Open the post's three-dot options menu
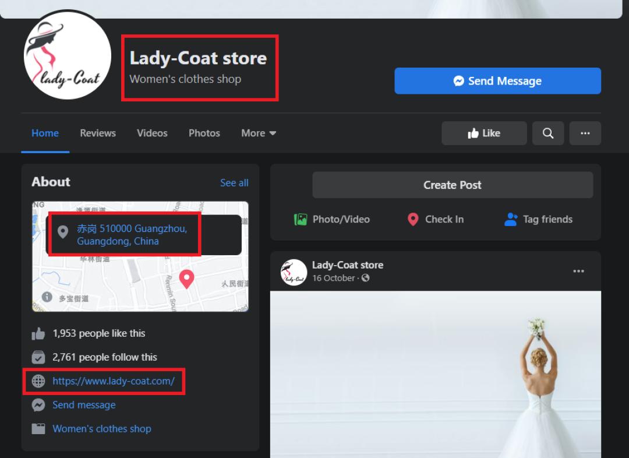 click(x=578, y=272)
